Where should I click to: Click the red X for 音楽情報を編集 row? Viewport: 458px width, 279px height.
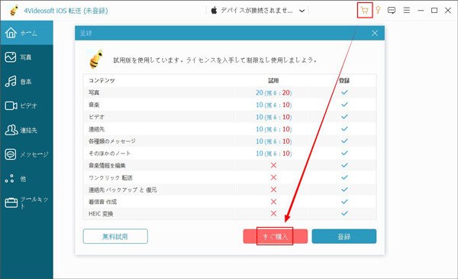(273, 165)
